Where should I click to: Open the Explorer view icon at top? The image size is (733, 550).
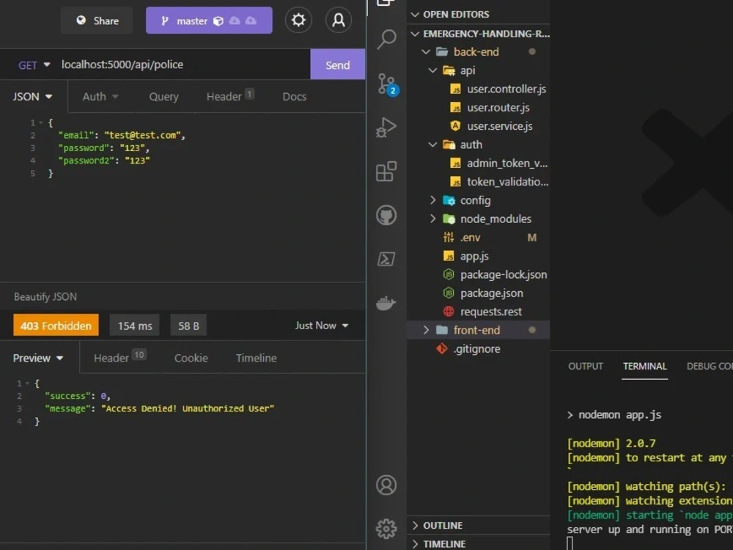pos(386,3)
